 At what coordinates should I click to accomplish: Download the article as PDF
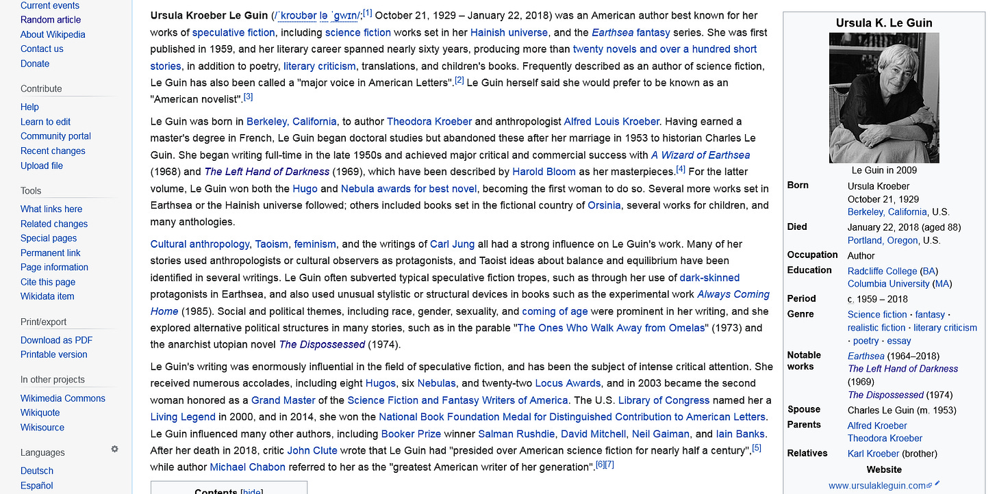click(x=56, y=340)
